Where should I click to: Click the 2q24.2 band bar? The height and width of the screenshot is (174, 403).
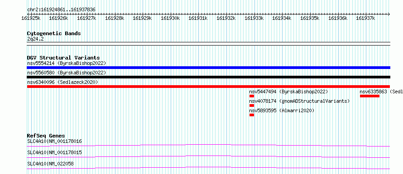pos(208,44)
